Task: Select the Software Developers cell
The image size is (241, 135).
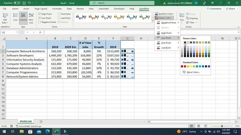Action: click(26, 55)
